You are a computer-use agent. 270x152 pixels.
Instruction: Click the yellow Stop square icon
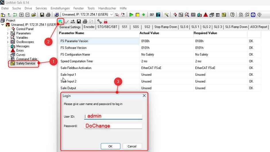click(138, 15)
